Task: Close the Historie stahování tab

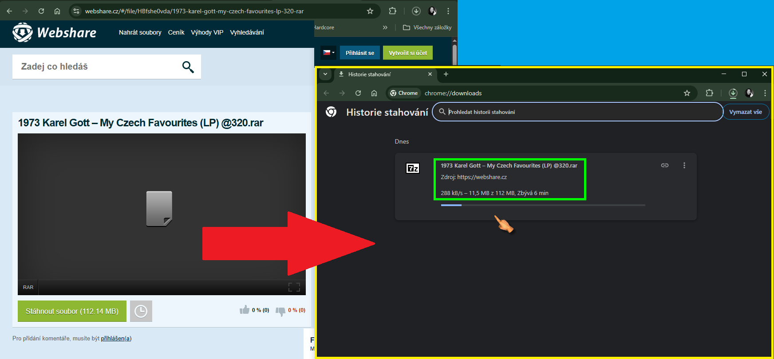Action: [x=430, y=74]
